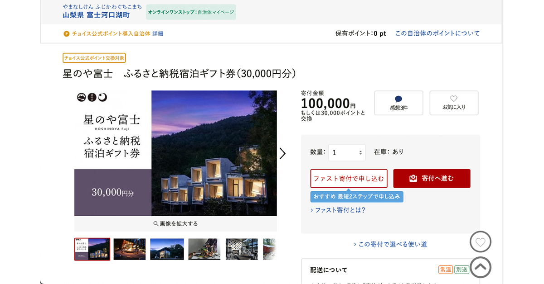Open the 詳細 link for point details
The width and height of the screenshot is (544, 284).
pyautogui.click(x=158, y=33)
